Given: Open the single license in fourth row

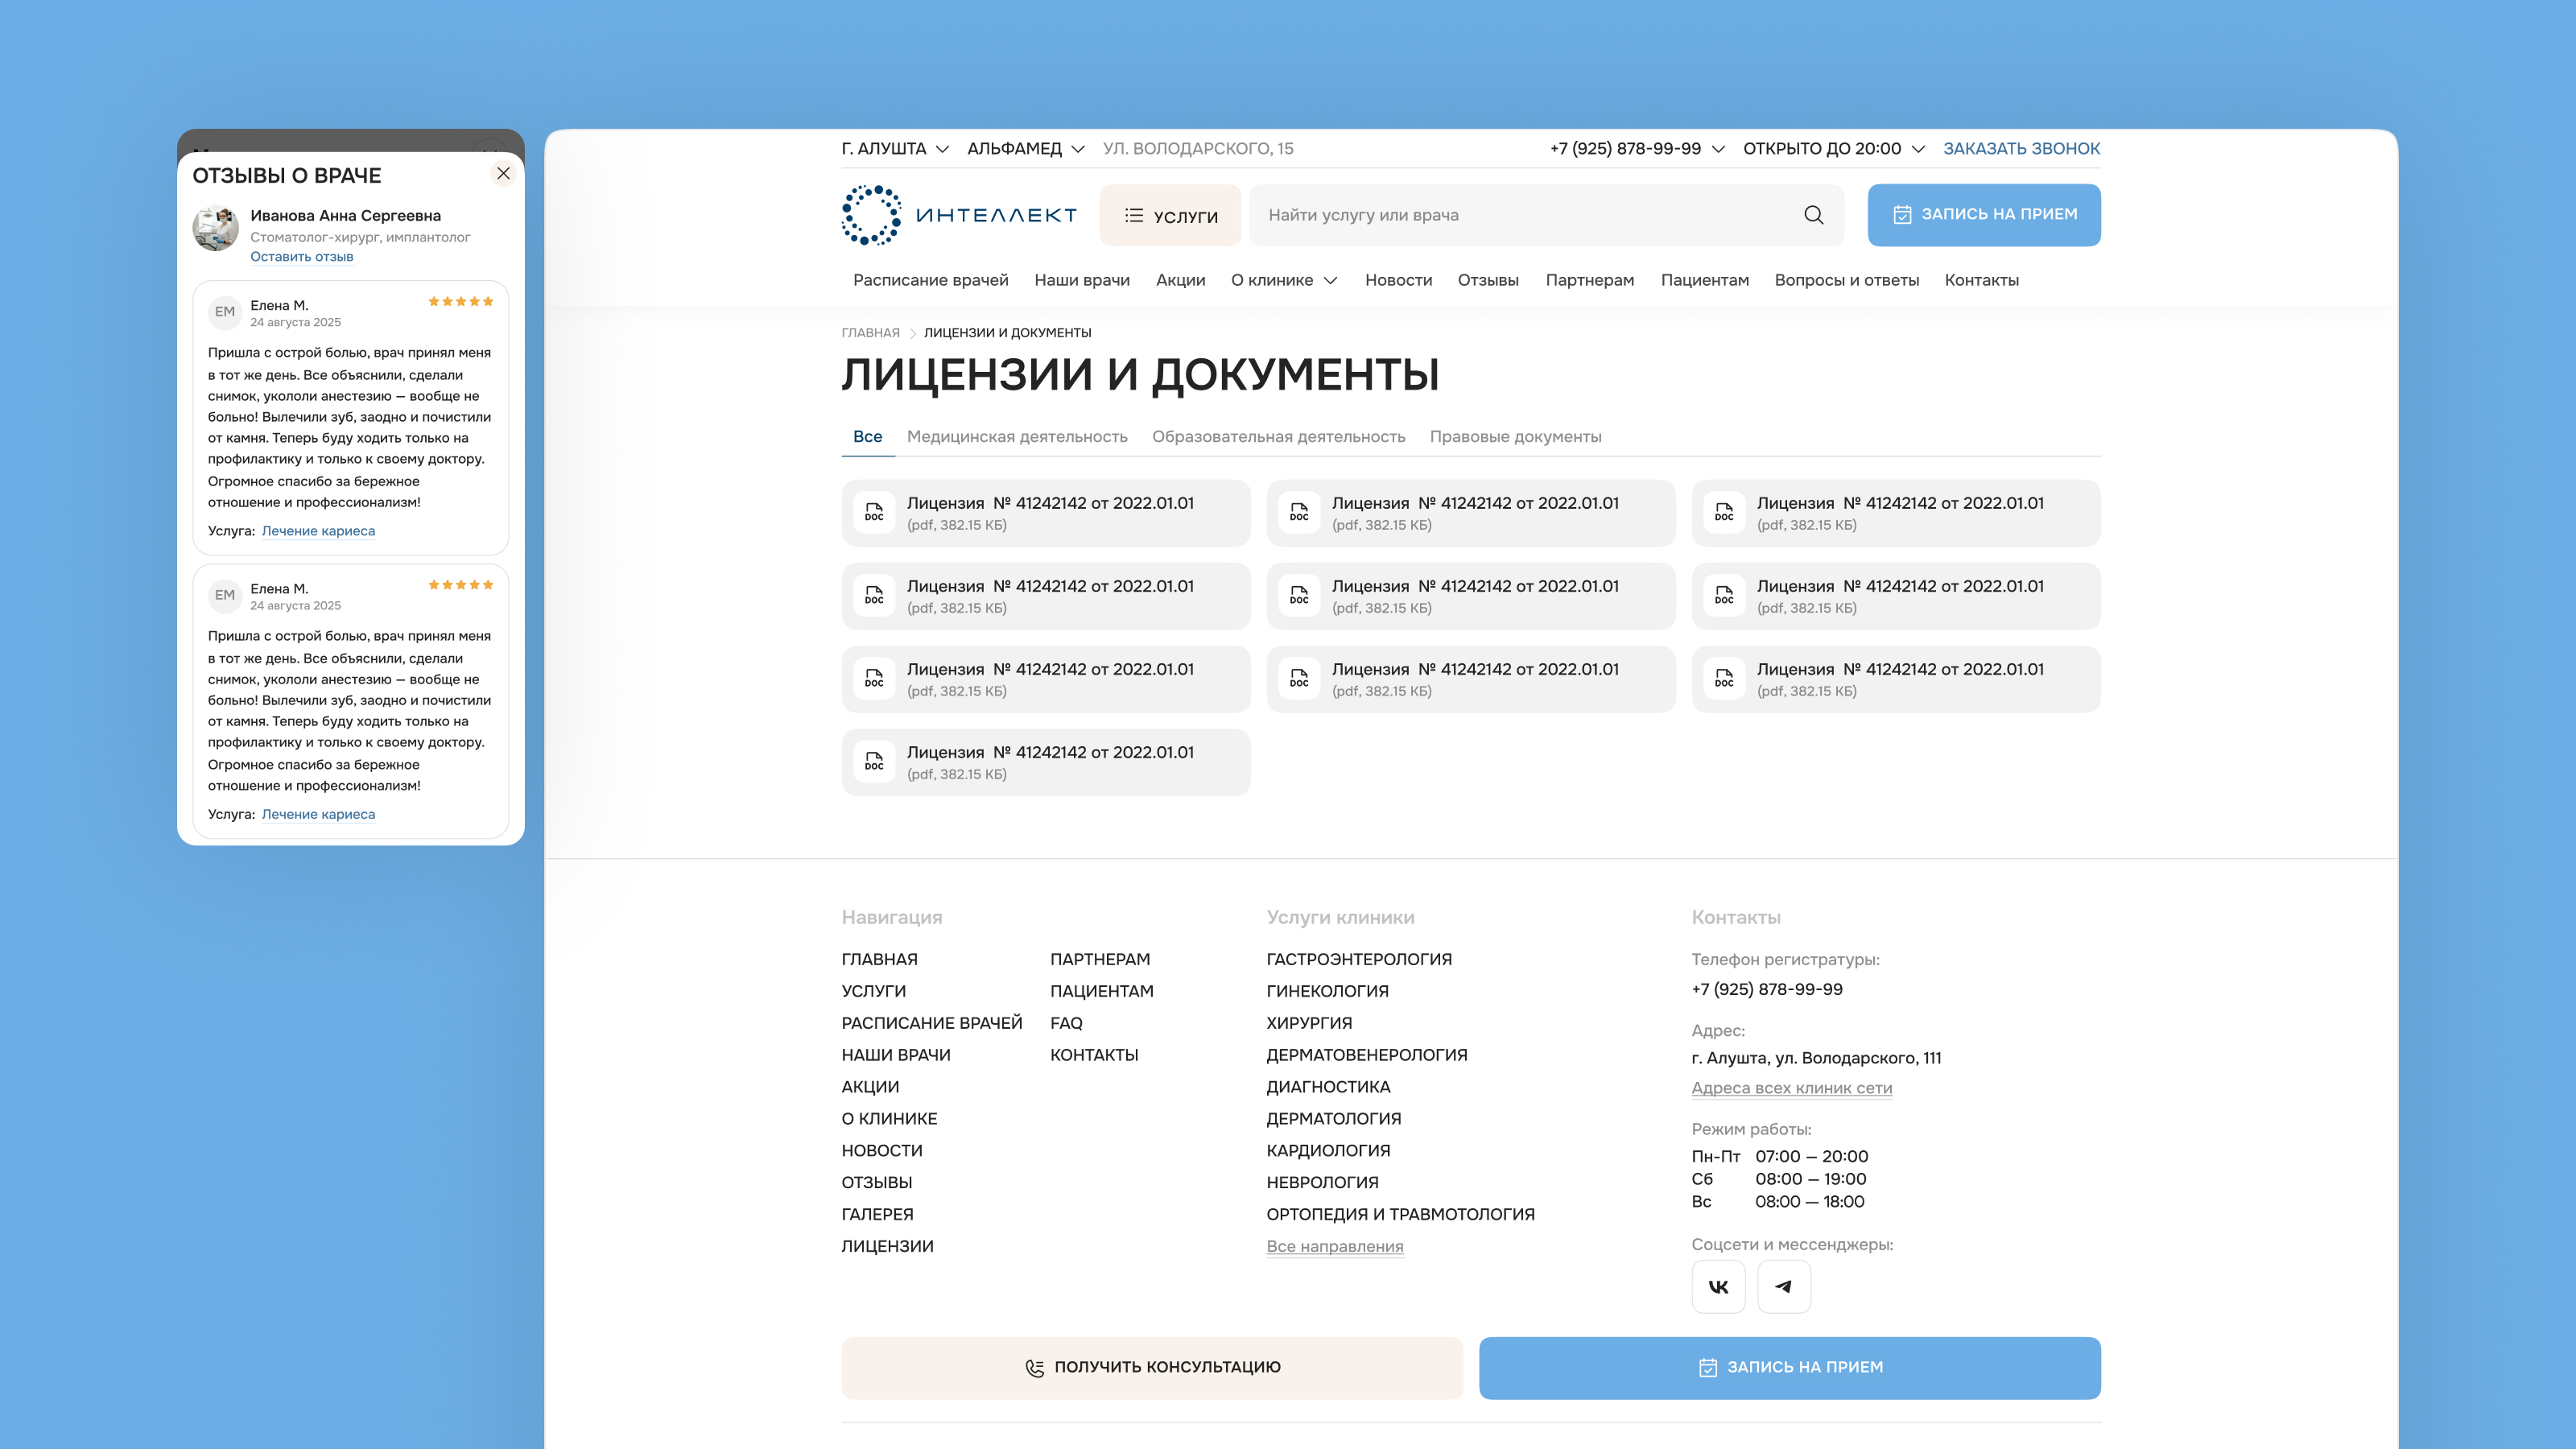Looking at the screenshot, I should coord(1045,762).
